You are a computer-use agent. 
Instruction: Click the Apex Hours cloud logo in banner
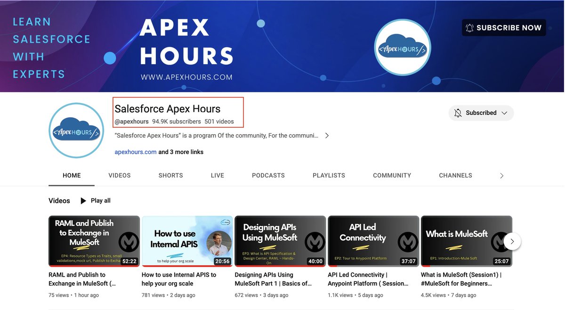[403, 48]
